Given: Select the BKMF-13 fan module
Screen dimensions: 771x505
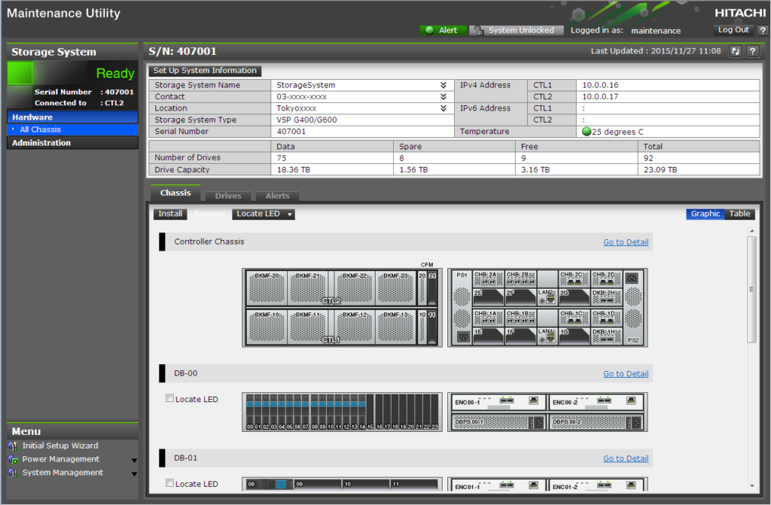Looking at the screenshot, I should click(x=395, y=327).
